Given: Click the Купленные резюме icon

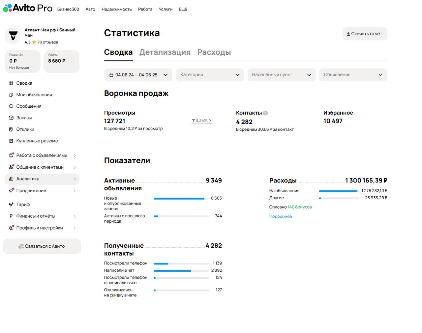Looking at the screenshot, I should coord(11,141).
